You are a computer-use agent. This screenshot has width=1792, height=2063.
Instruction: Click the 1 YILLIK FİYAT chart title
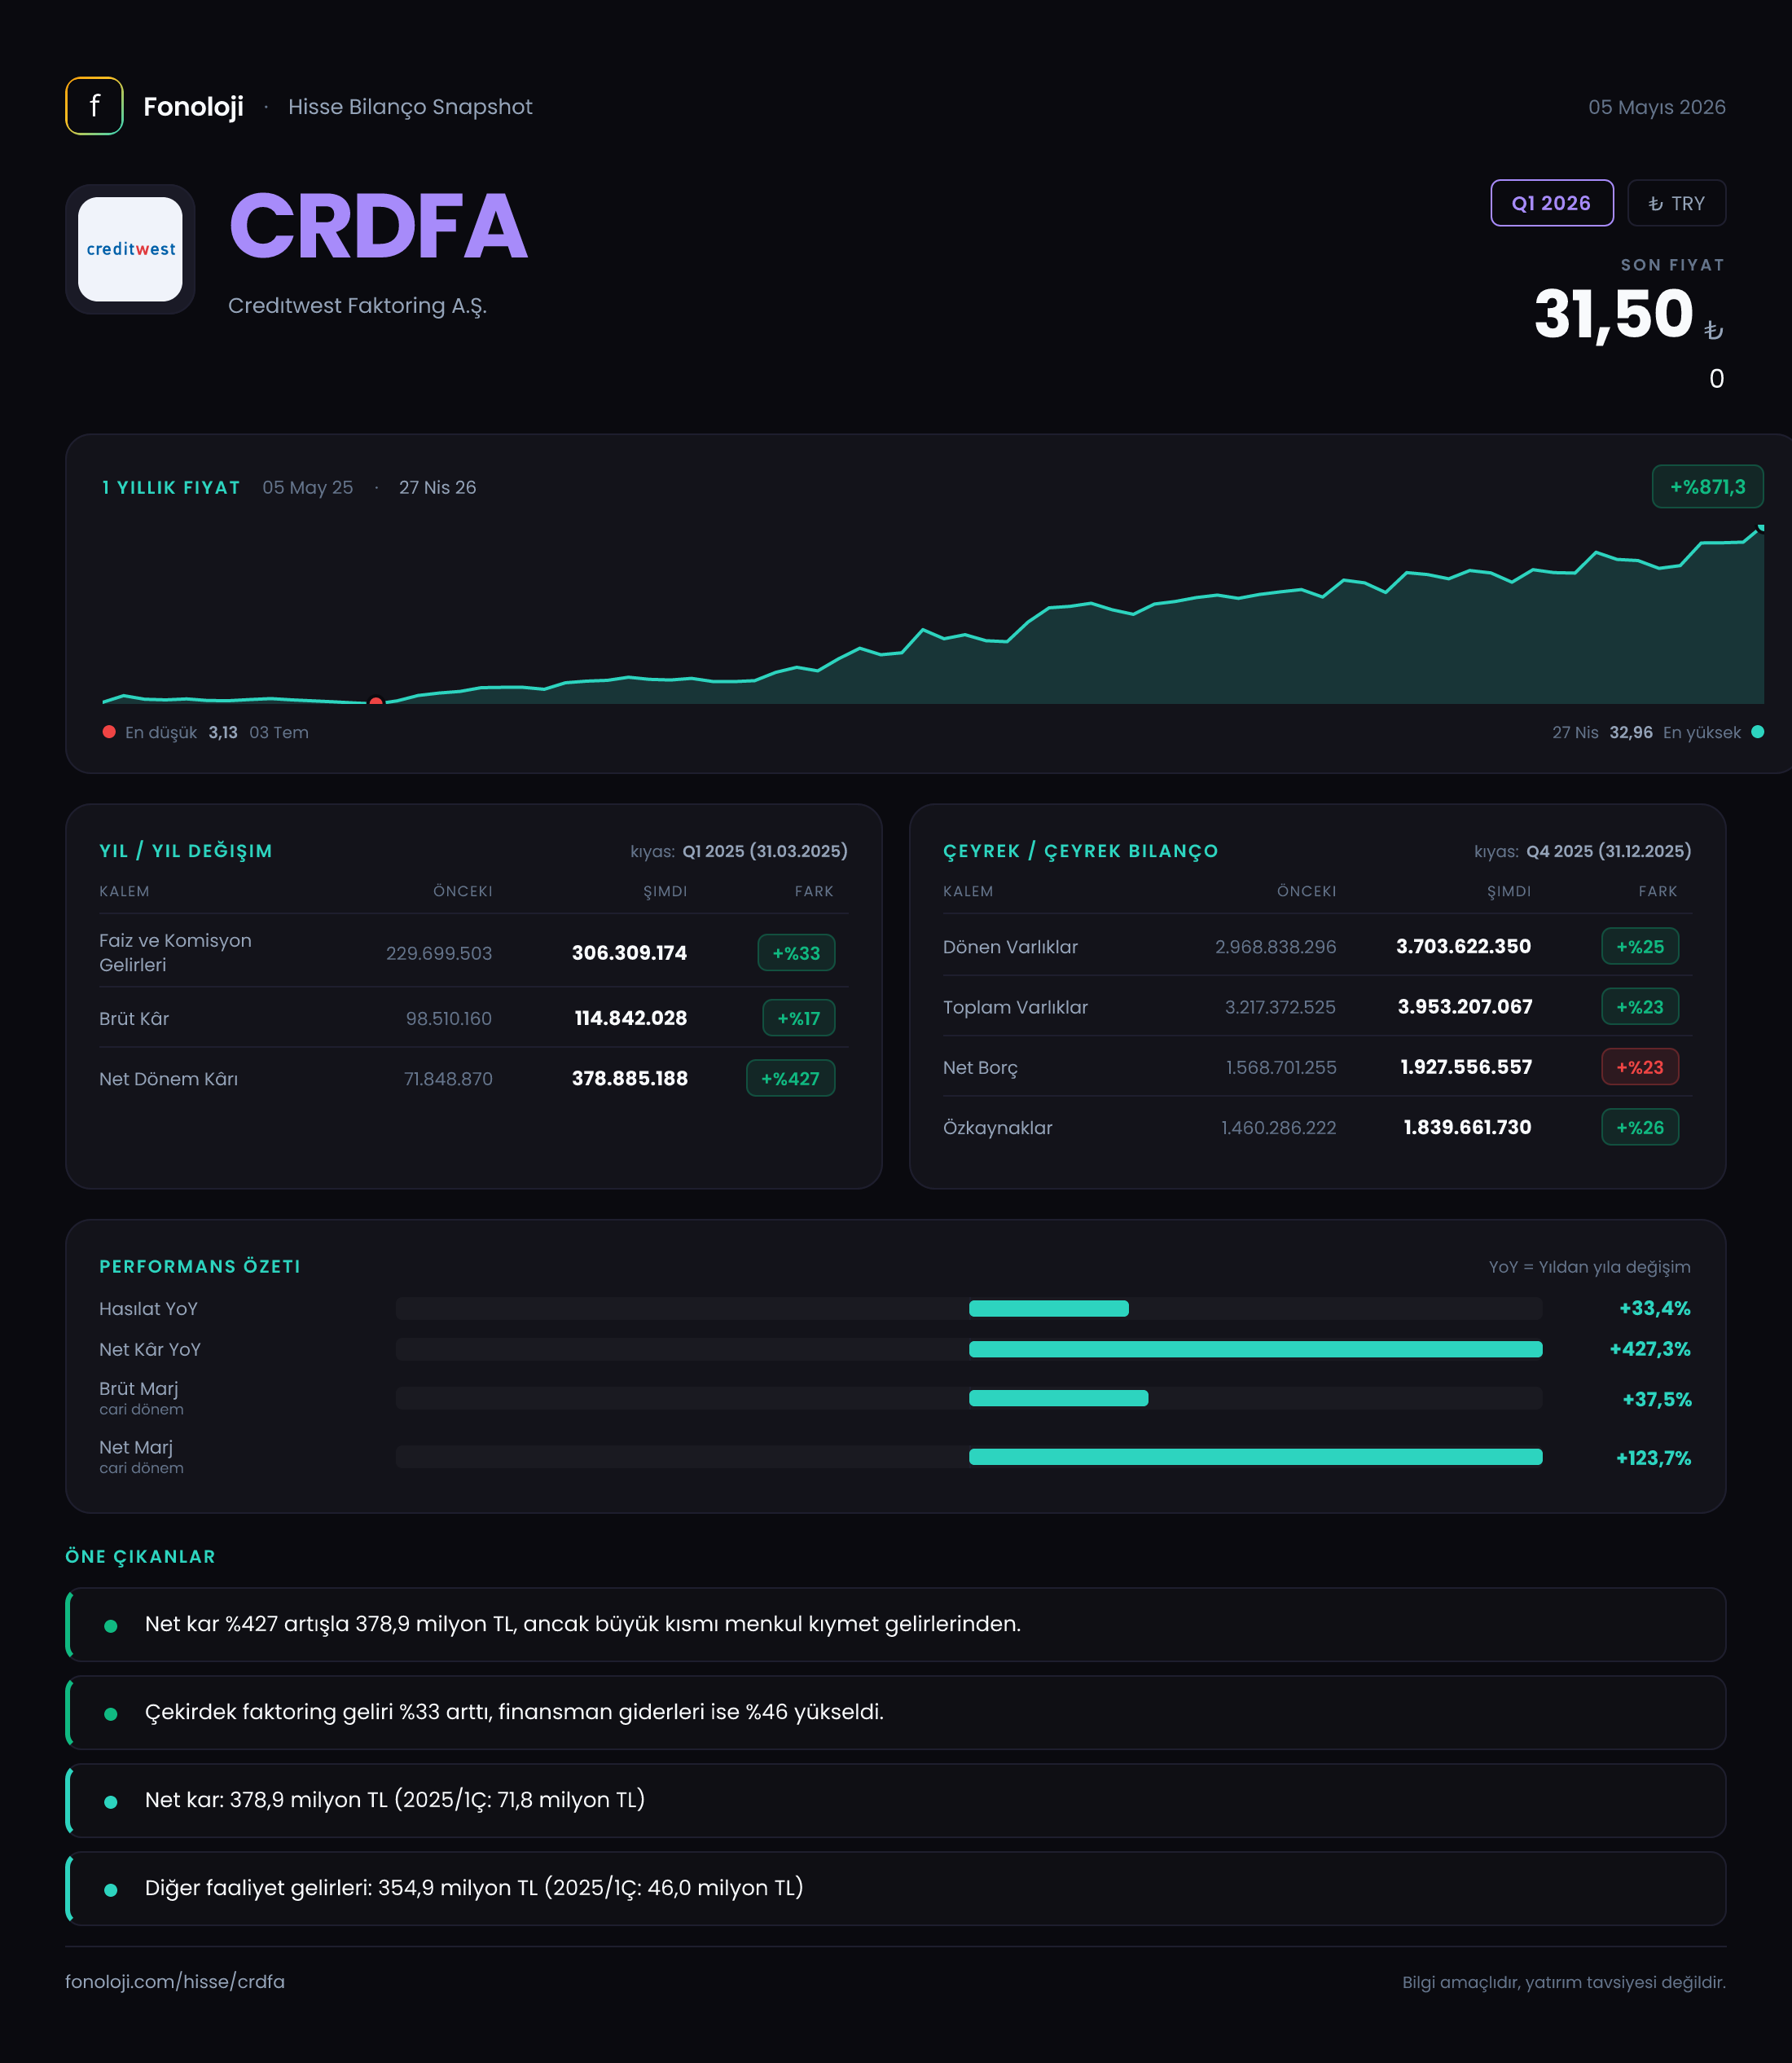[171, 487]
